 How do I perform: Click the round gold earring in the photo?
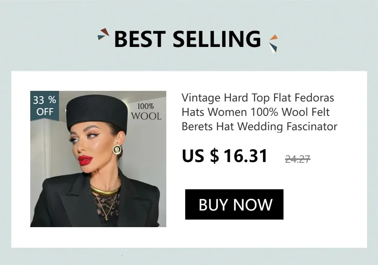coord(117,150)
